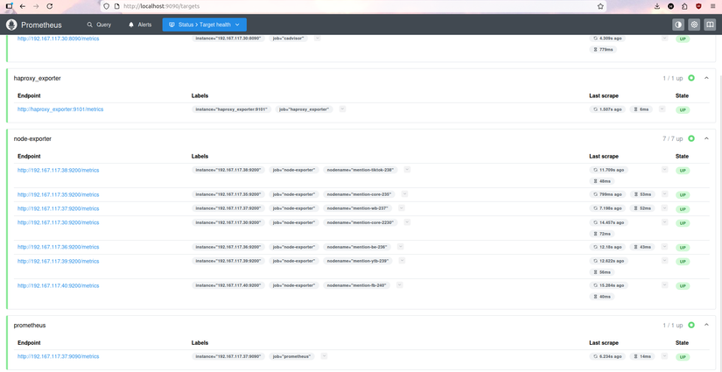Expand scrape details beside 14ms
The image size is (722, 372).
[x=664, y=356]
